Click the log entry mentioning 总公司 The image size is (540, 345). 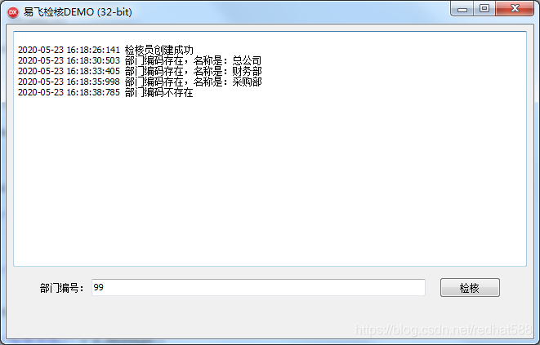pos(140,61)
